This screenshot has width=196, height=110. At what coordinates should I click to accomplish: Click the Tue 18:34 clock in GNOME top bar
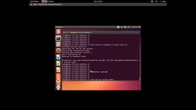coord(98,1)
